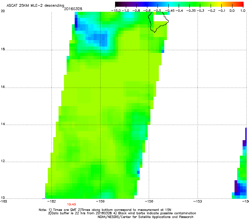Click the longitude axis label '-153'

click(x=198, y=201)
